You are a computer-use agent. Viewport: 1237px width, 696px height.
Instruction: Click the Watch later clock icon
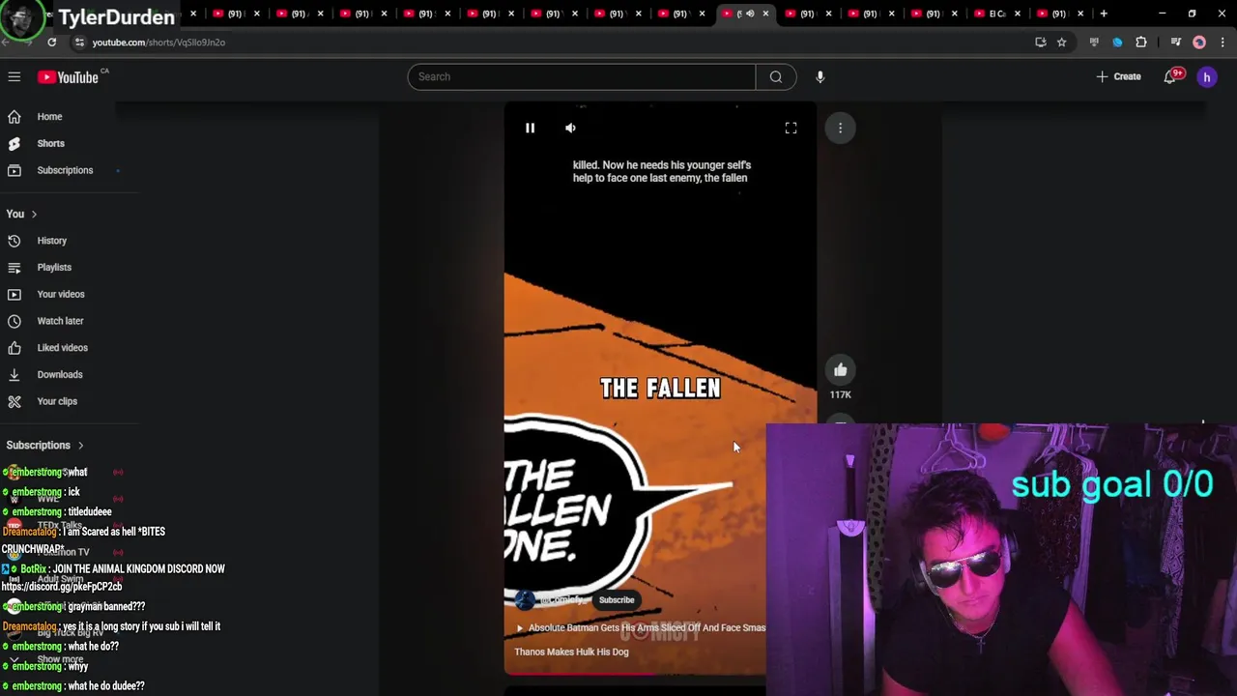click(14, 321)
